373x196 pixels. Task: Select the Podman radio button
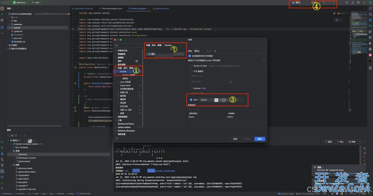(x=191, y=88)
